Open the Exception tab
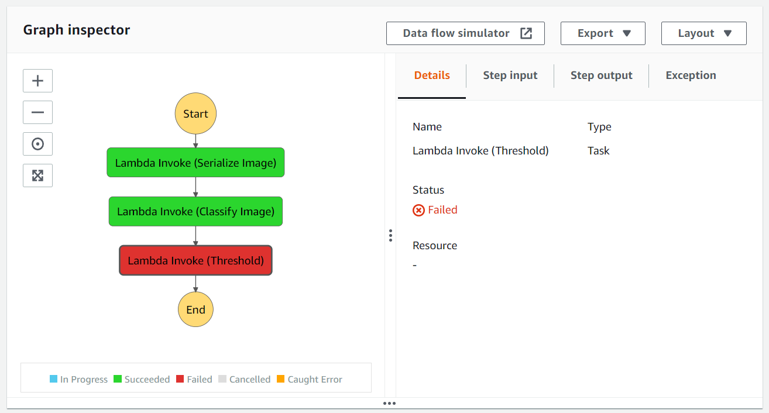This screenshot has width=769, height=413. tap(691, 75)
